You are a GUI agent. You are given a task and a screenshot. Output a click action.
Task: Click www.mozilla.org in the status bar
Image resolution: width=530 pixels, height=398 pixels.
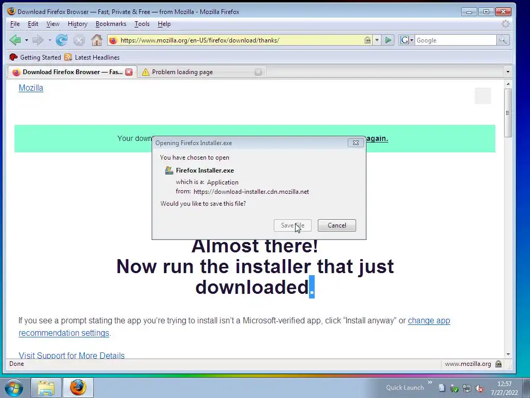(x=468, y=364)
